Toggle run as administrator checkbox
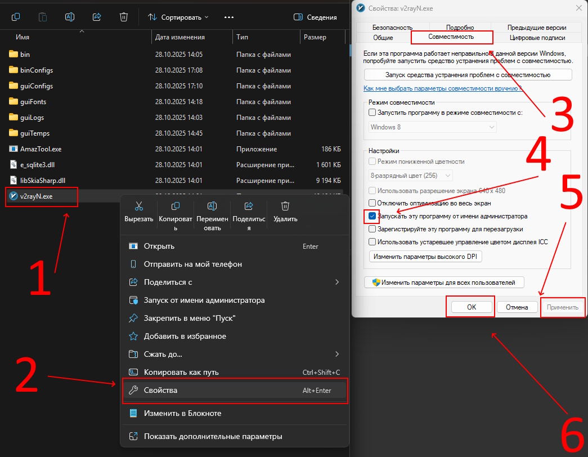The image size is (588, 457). (x=372, y=216)
